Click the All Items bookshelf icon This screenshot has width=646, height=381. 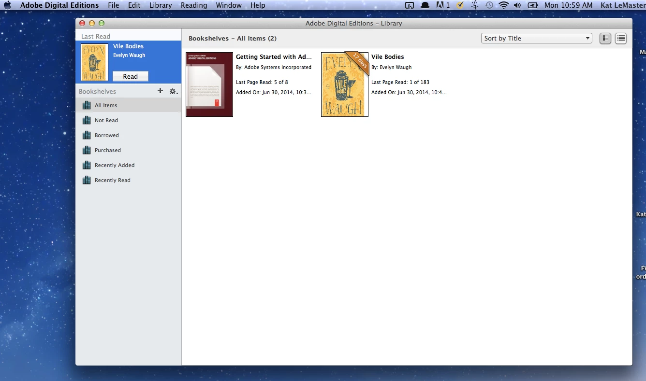pyautogui.click(x=87, y=105)
